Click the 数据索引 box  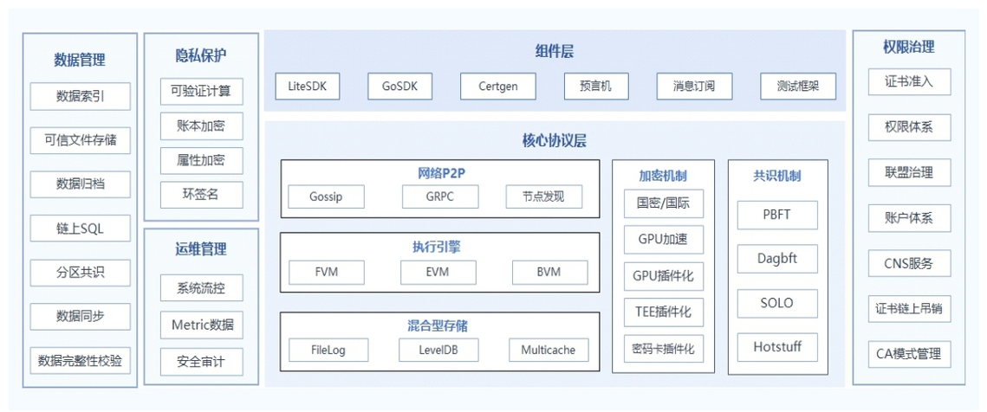80,96
